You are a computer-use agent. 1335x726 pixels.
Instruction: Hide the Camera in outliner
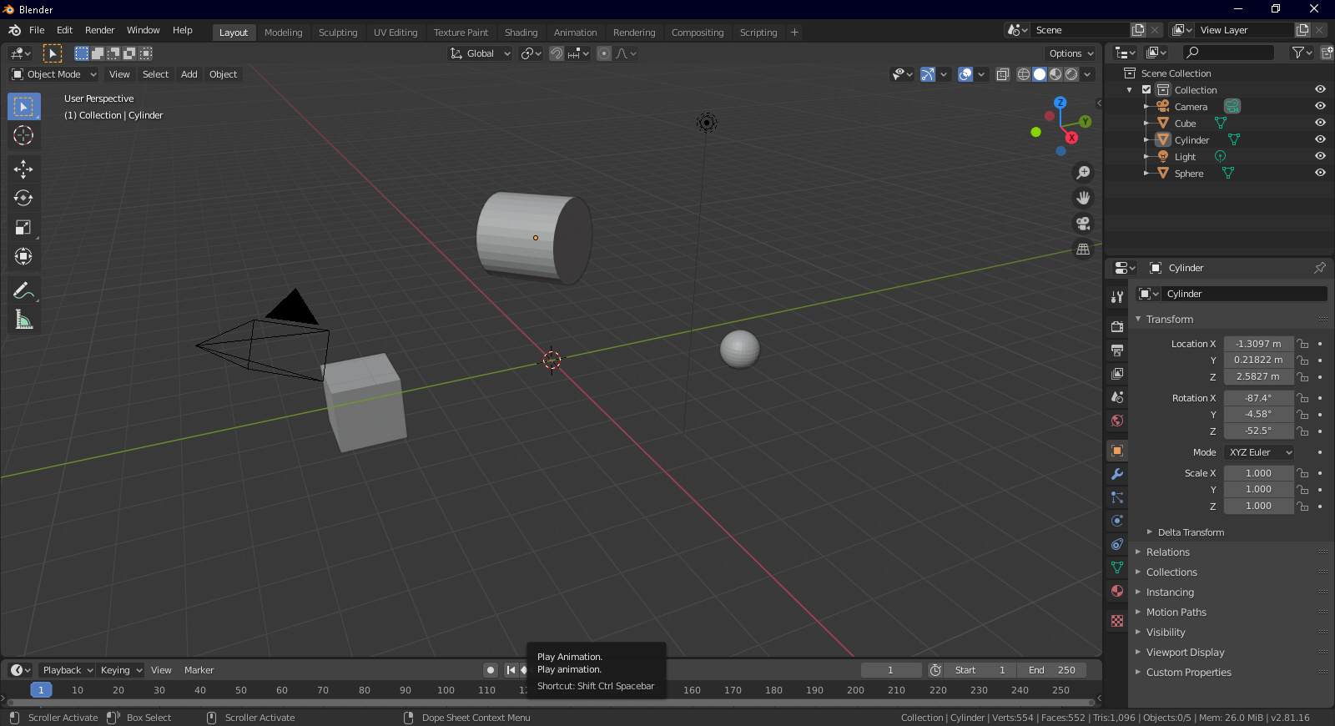pos(1320,106)
